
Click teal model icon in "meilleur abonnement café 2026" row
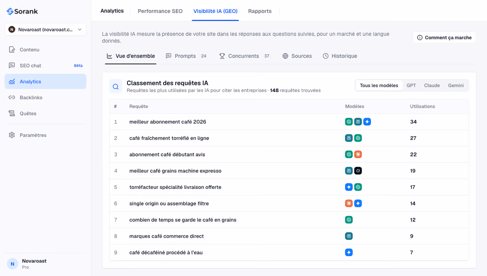click(x=358, y=122)
